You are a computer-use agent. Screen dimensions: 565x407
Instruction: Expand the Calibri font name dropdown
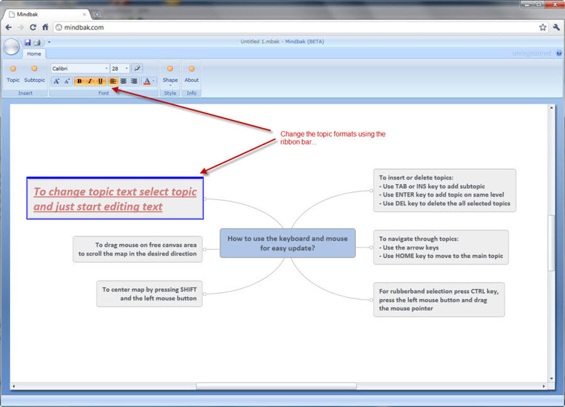pyautogui.click(x=106, y=68)
